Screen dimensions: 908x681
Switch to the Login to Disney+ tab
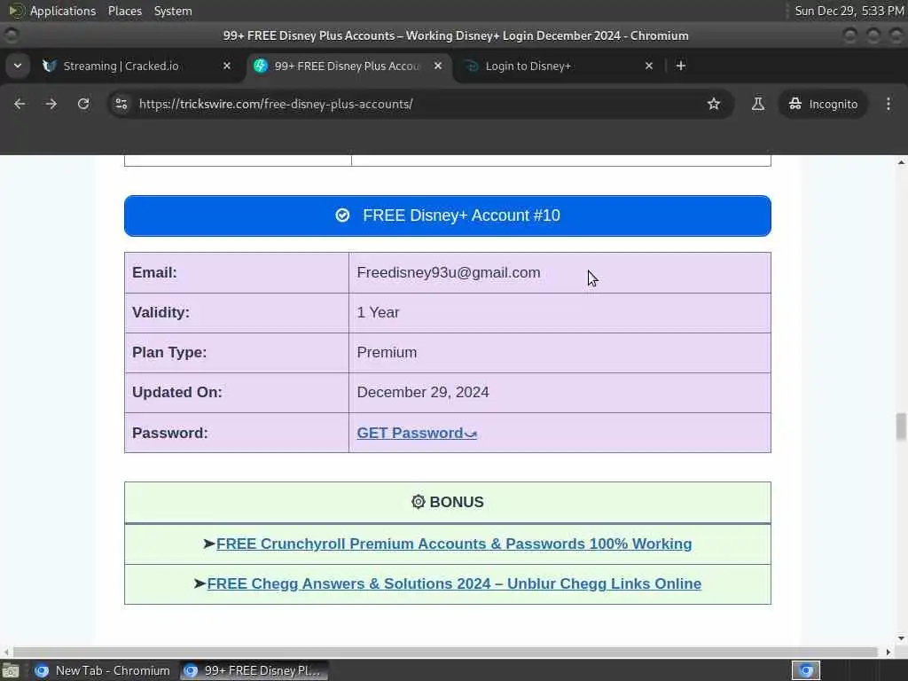[x=558, y=66]
